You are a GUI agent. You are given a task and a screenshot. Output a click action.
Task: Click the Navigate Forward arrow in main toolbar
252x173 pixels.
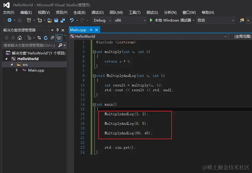[20, 20]
